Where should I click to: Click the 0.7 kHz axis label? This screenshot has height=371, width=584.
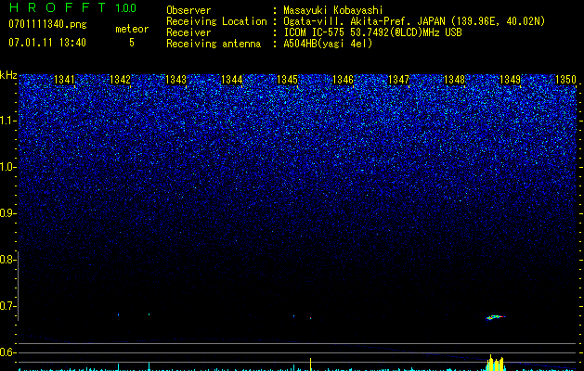click(x=7, y=306)
